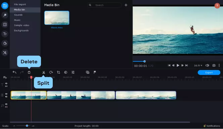Click the preview progress slider handle

coord(144,61)
